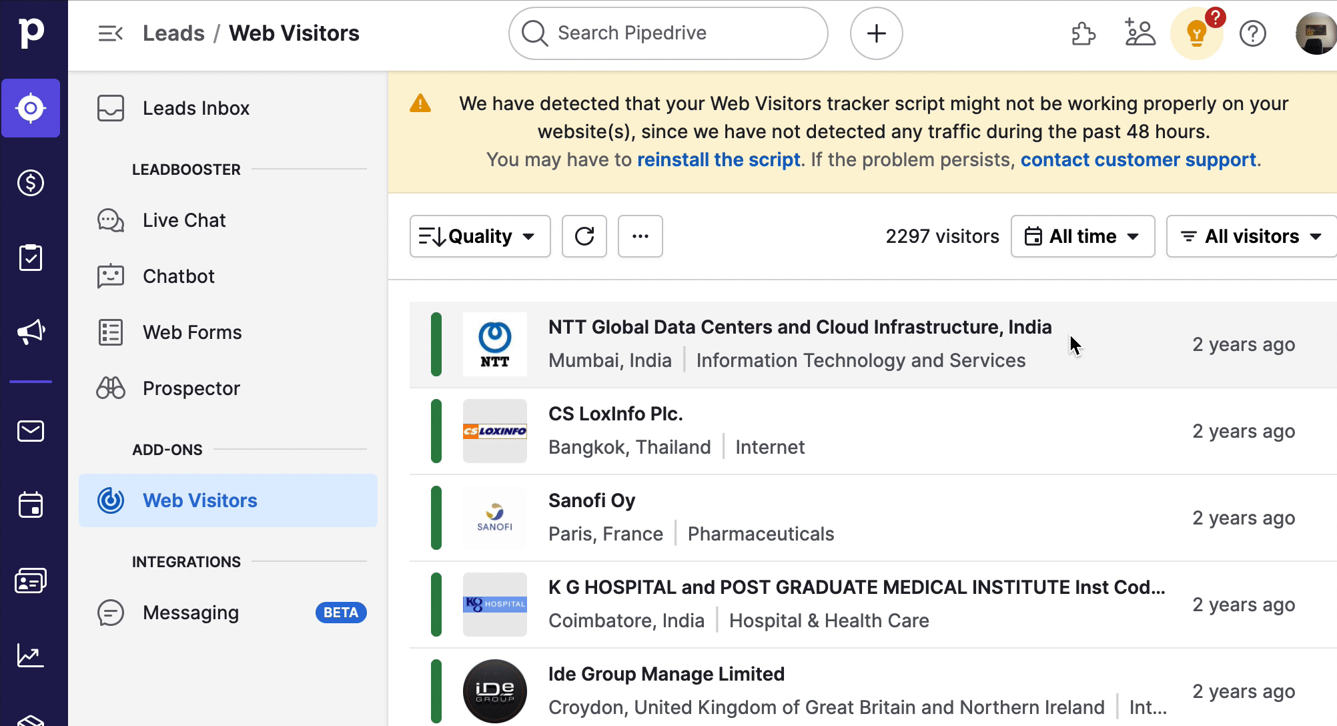Open Activities via the checklist sidebar icon
This screenshot has width=1337, height=726.
click(31, 257)
